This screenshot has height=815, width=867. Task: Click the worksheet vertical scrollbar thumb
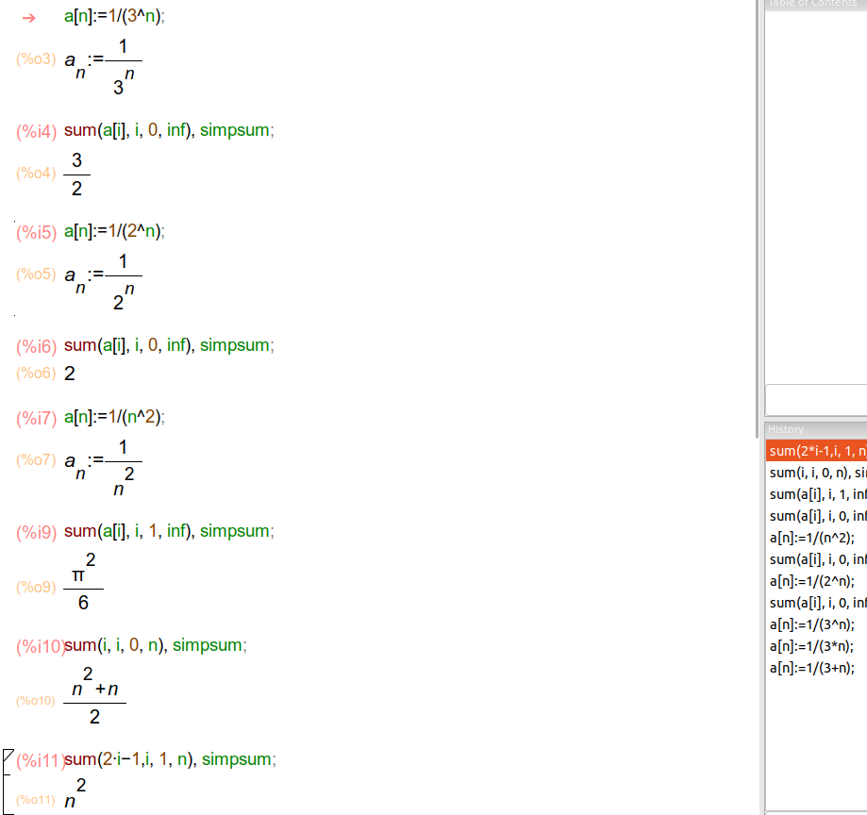pos(758,208)
